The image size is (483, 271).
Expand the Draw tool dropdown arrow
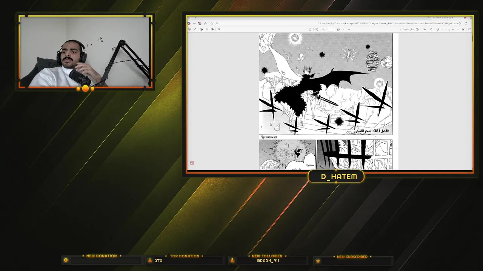pyautogui.click(x=458, y=29)
